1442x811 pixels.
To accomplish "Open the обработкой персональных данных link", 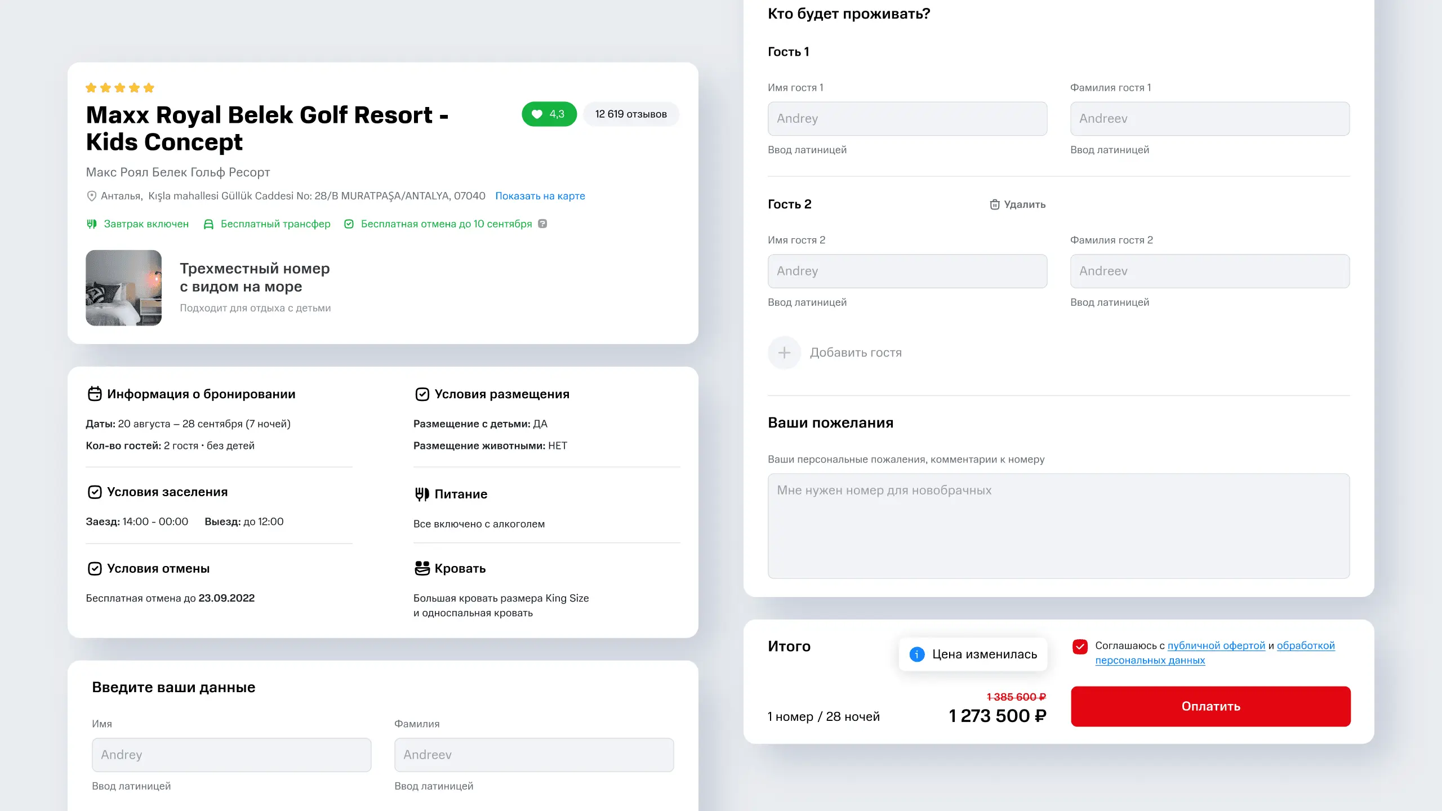I will [1215, 653].
